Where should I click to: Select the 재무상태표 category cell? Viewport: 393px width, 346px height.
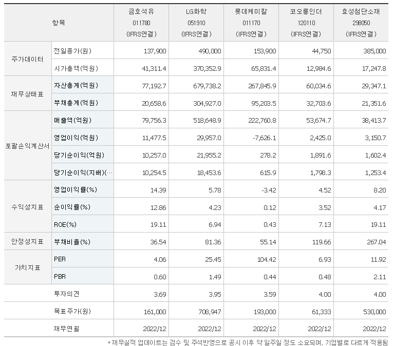[x=28, y=94]
